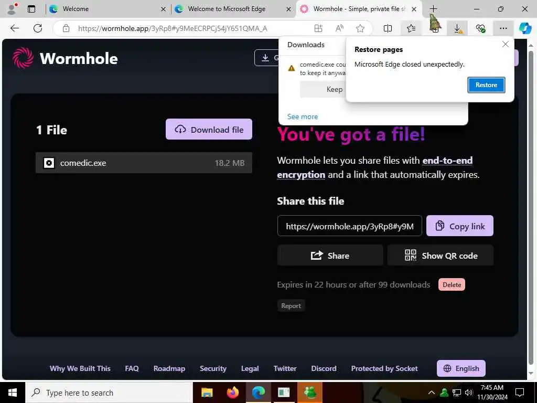Open Copilot sidebar icon

coord(525,28)
